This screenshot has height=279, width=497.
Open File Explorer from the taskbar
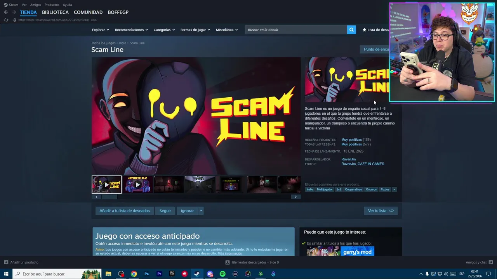108,274
